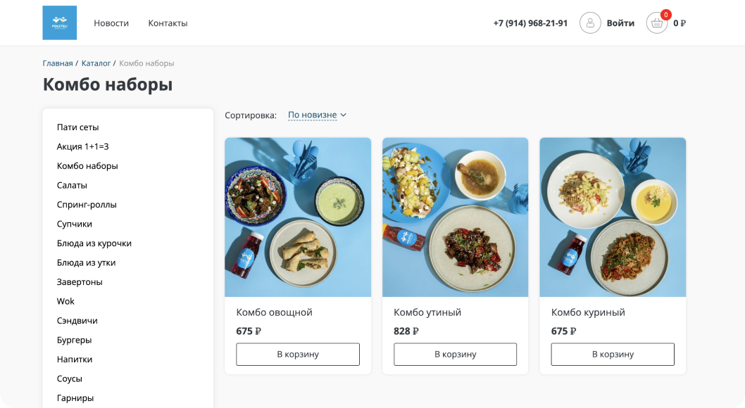
Task: Open the Акция 1+1=3 category
Action: pyautogui.click(x=83, y=146)
